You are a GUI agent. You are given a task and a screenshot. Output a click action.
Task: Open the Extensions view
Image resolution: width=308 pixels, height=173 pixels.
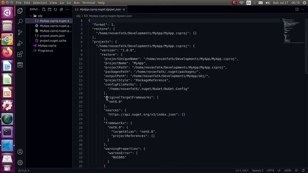click(20, 54)
